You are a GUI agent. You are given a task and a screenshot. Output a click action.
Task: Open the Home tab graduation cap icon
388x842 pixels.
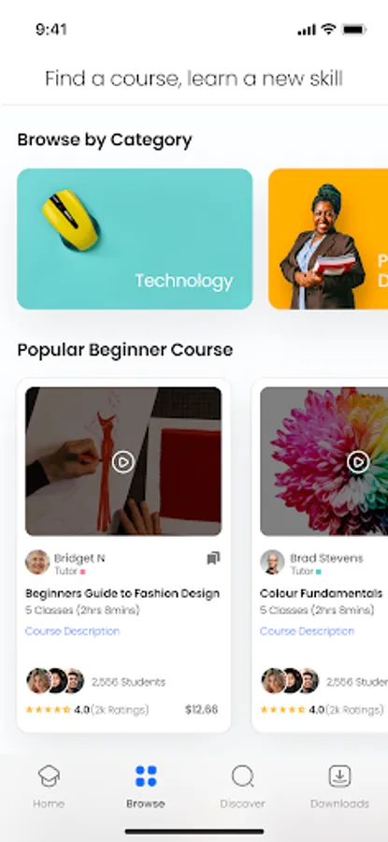pyautogui.click(x=49, y=776)
